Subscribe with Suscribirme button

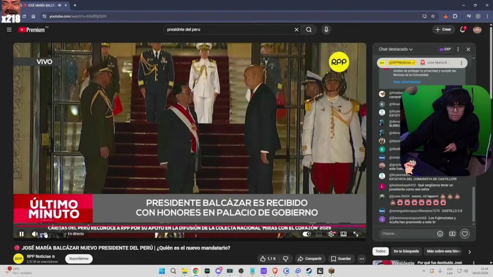[x=79, y=259]
